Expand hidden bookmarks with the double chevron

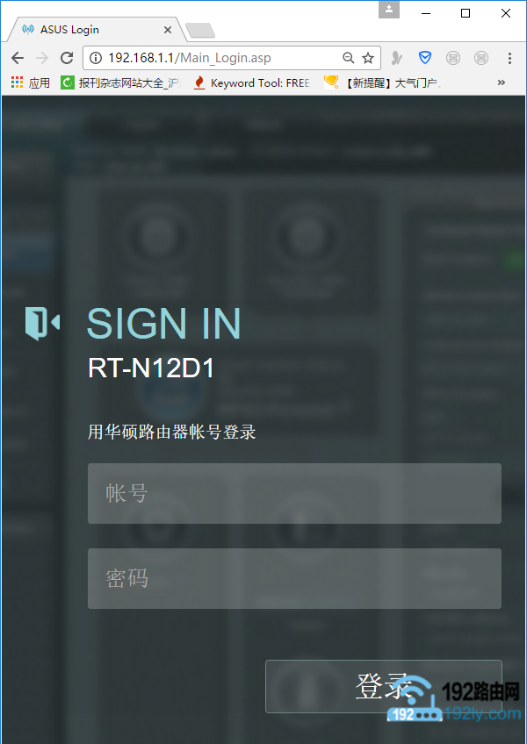pyautogui.click(x=502, y=82)
